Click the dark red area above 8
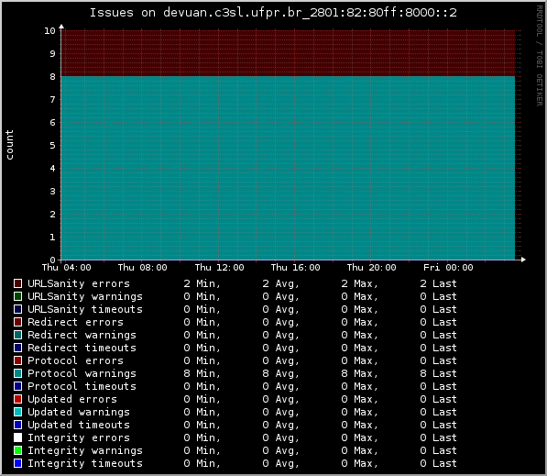 288,53
